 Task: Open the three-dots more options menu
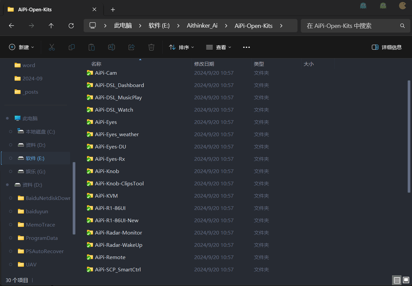(246, 47)
